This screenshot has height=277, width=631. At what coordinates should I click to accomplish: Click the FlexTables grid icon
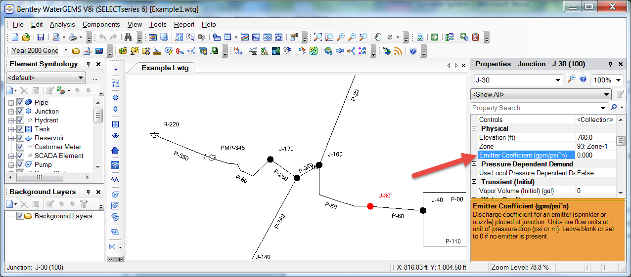pyautogui.click(x=228, y=38)
